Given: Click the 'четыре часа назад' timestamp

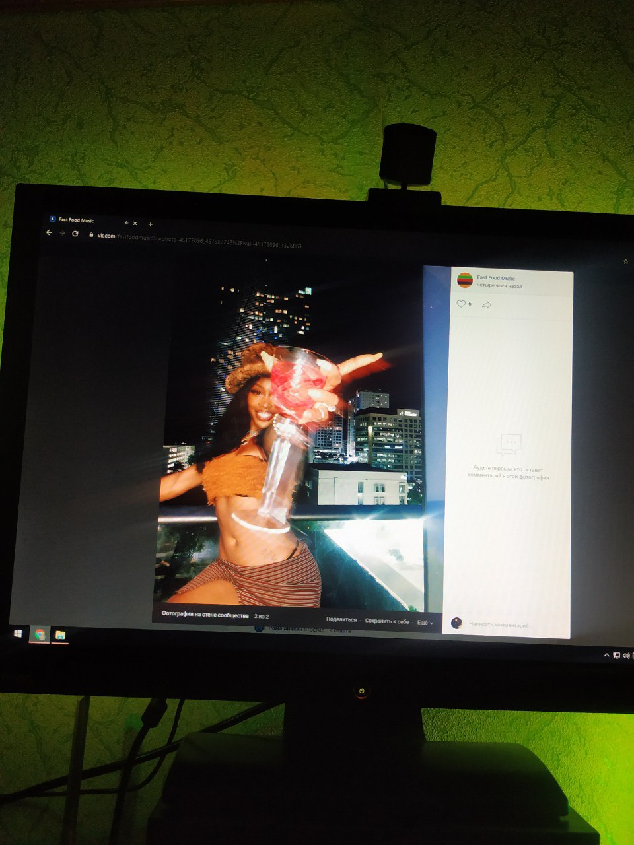Looking at the screenshot, I should [x=499, y=286].
